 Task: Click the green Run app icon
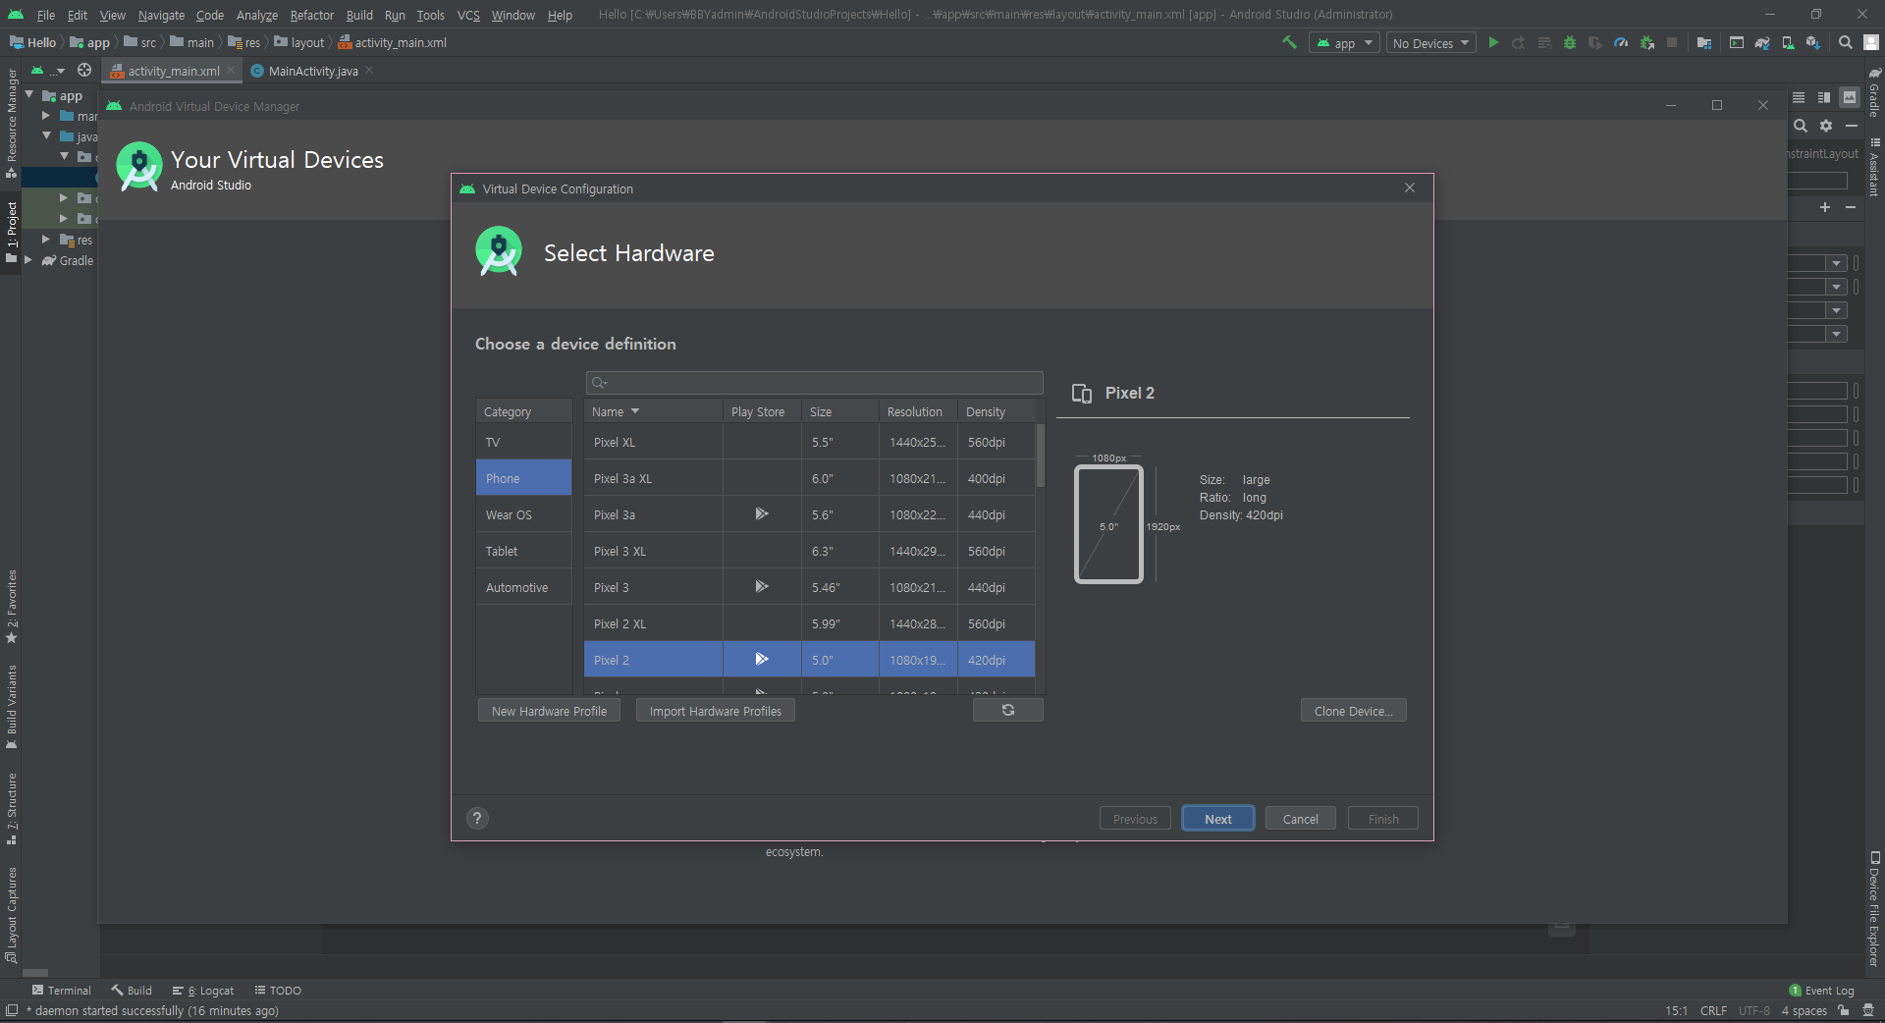[x=1493, y=42]
